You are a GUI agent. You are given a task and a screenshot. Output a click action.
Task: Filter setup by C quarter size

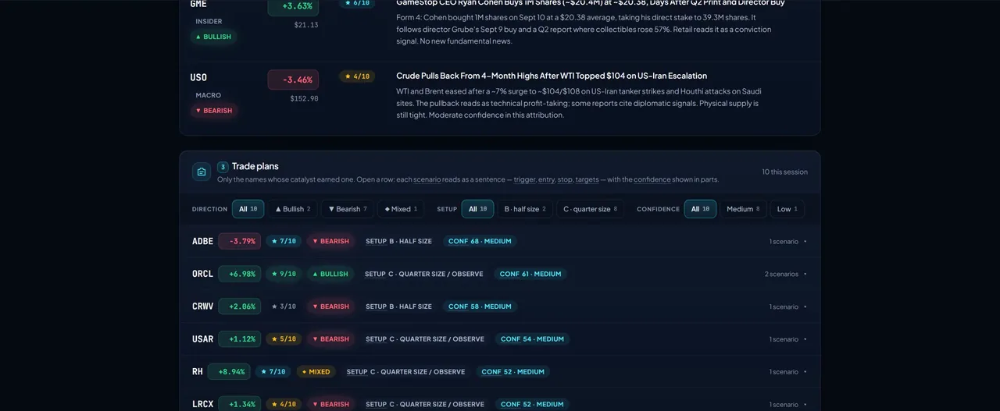590,209
